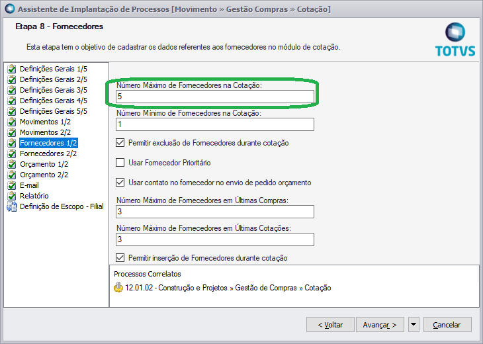Image resolution: width=483 pixels, height=344 pixels.
Task: Click the checklist icon beside Orçamento 2/2
Action: 12,175
